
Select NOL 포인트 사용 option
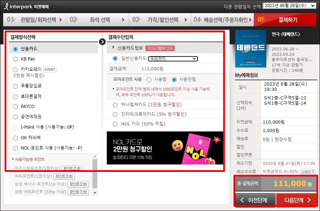[16, 148]
